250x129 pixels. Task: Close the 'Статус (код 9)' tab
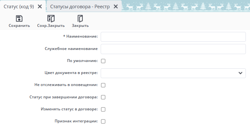40,7
